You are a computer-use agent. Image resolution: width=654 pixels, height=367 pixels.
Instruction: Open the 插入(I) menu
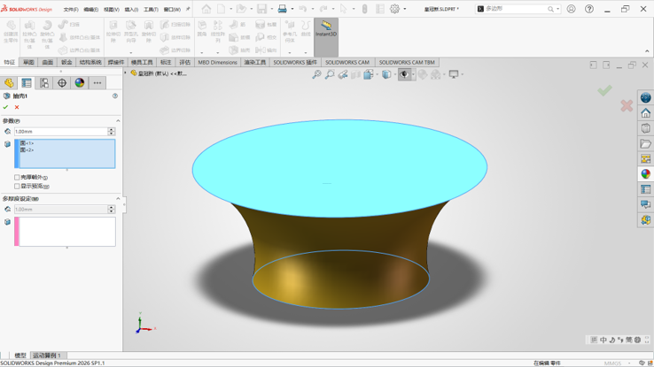(x=131, y=9)
